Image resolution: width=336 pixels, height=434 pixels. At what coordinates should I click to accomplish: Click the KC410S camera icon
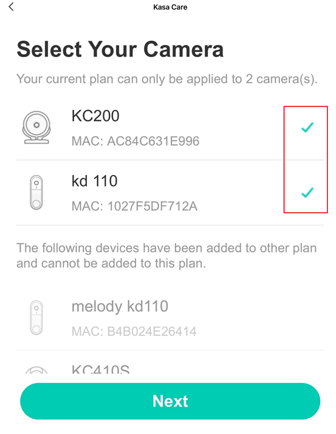pyautogui.click(x=36, y=370)
